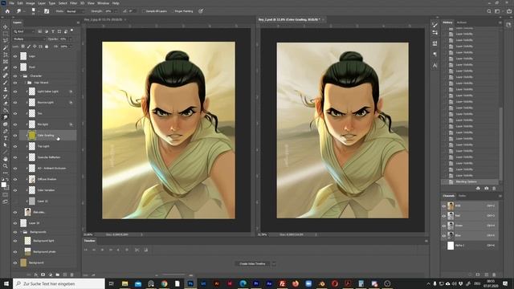Image resolution: width=514 pixels, height=289 pixels.
Task: Select the Type tool
Action: tap(6, 138)
